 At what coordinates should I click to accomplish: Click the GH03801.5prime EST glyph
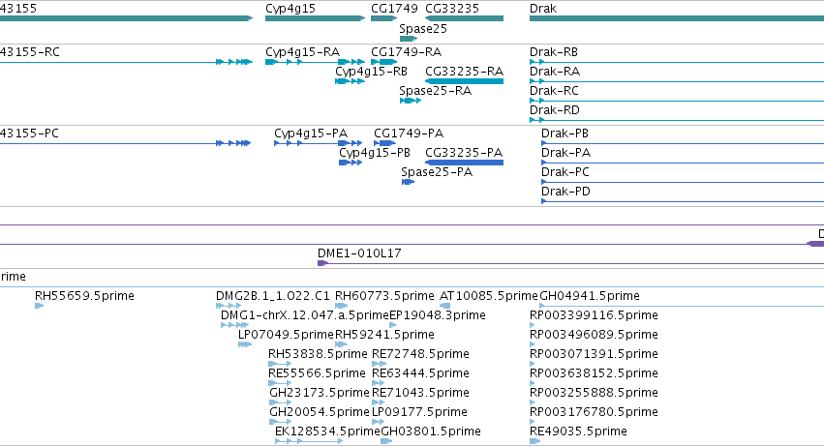pos(386,442)
